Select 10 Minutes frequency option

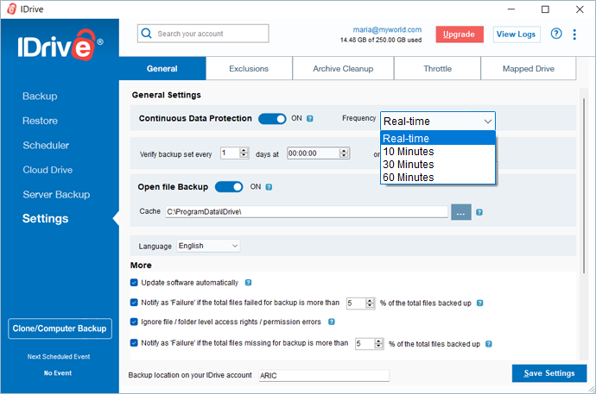click(437, 151)
